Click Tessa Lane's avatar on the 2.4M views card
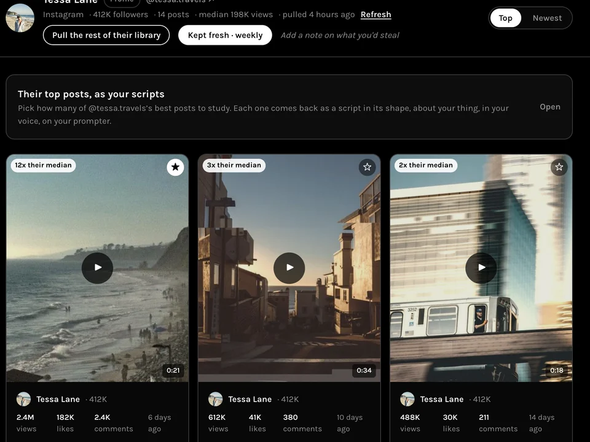Screen dimensions: 590x442 point(24,399)
